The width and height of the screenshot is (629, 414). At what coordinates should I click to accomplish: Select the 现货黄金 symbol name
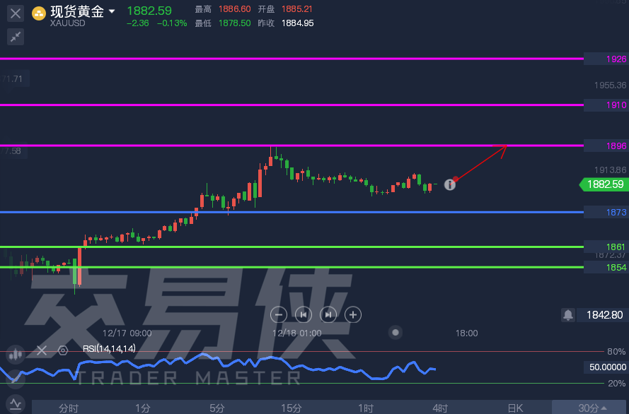(77, 11)
